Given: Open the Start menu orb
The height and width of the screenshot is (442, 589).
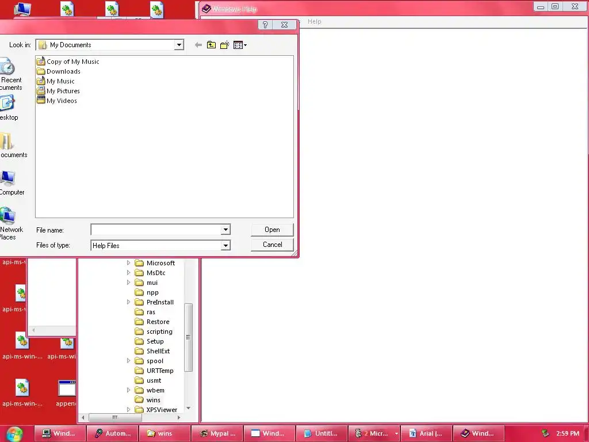Looking at the screenshot, I should coord(14,434).
